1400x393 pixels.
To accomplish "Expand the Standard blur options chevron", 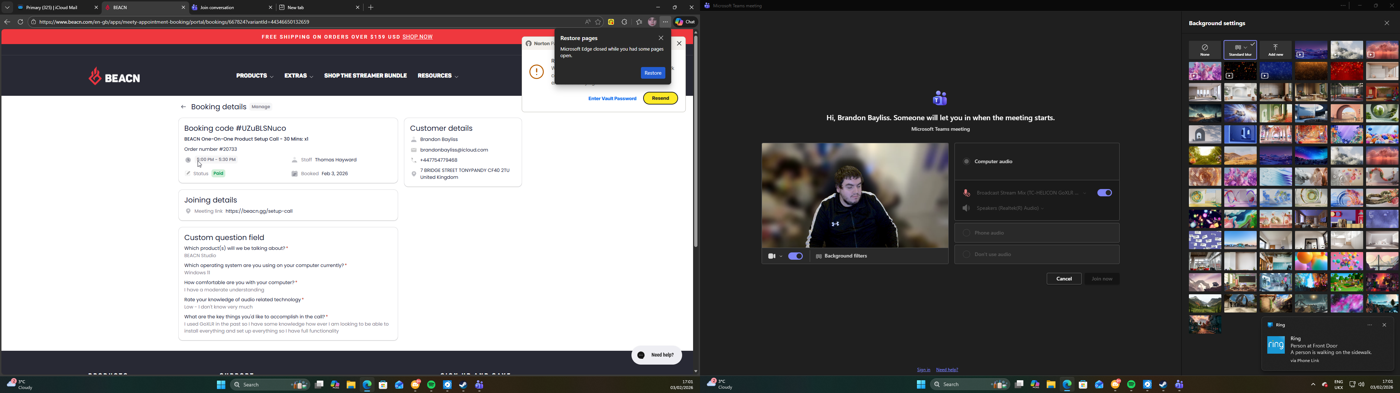I will click(x=1246, y=48).
